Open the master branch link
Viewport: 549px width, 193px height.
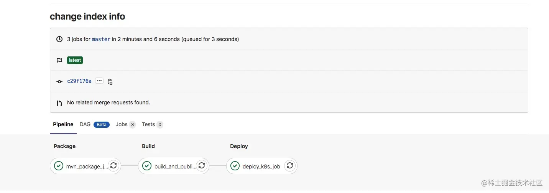click(101, 39)
